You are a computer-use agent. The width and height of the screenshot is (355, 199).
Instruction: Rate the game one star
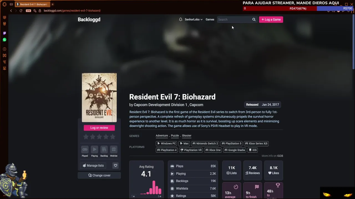pos(86,137)
